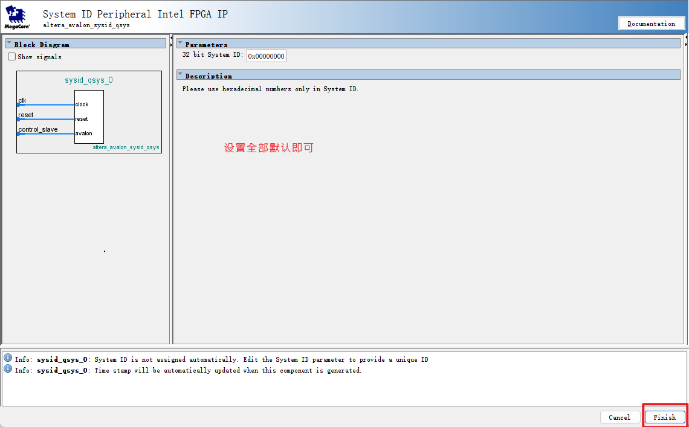The image size is (689, 427).
Task: Cancel the System ID Peripheral configuration
Action: coord(619,417)
